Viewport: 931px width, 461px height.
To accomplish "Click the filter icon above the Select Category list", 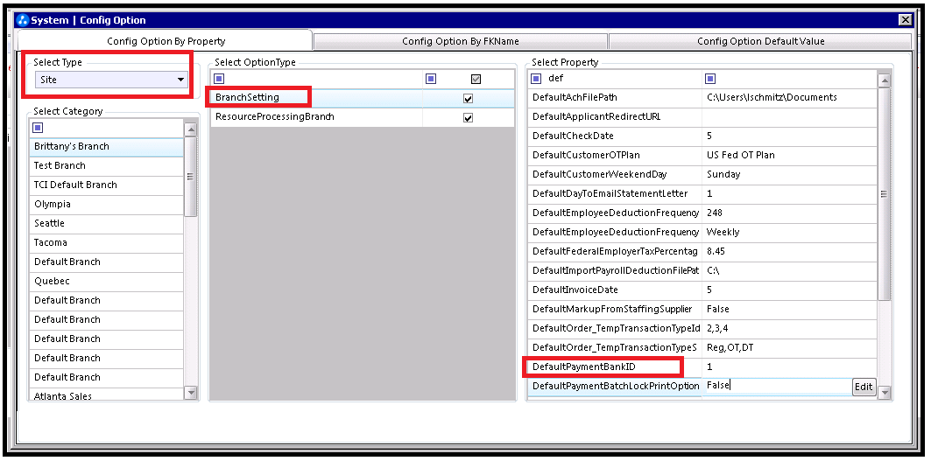I will click(x=39, y=128).
